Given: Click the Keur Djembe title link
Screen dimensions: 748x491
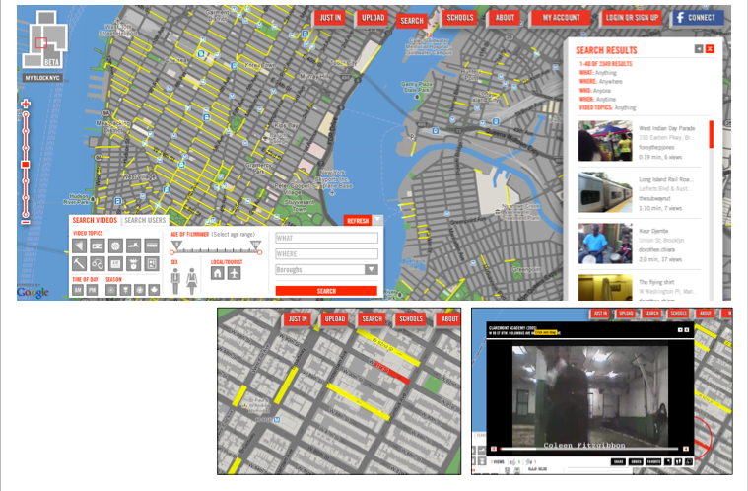Looking at the screenshot, I should tap(653, 231).
